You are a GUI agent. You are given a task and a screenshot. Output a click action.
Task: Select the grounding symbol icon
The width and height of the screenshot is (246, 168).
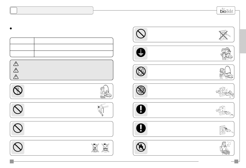point(141,53)
